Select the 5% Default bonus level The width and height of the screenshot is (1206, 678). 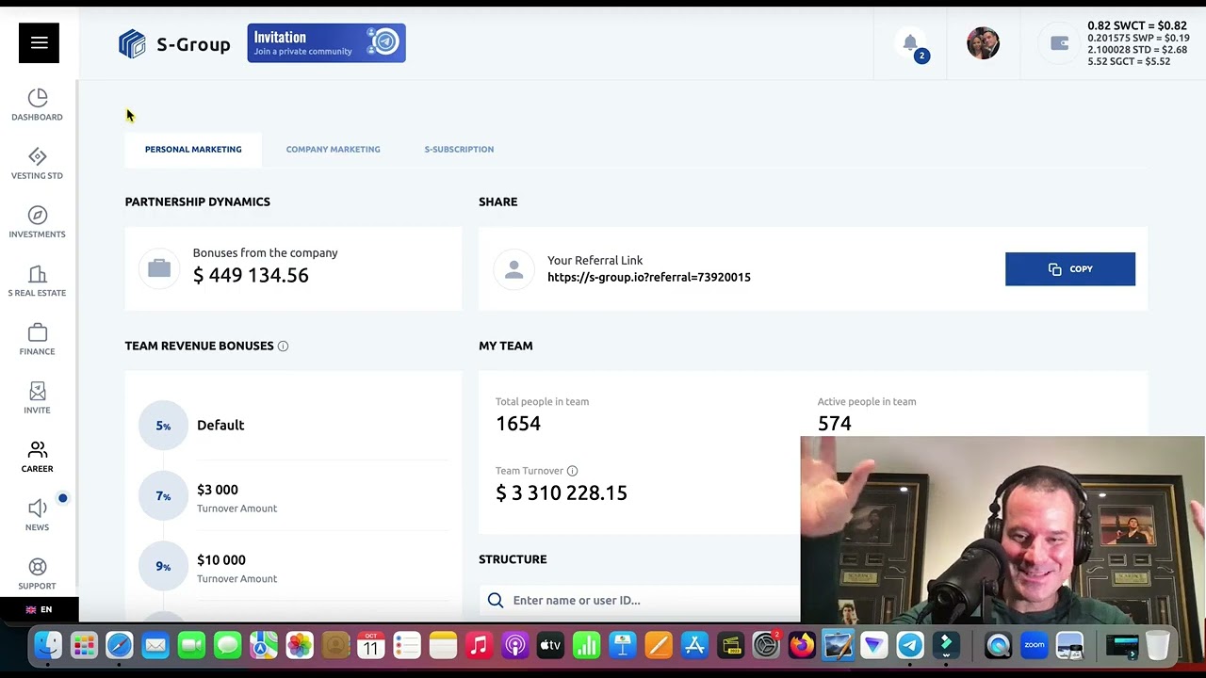coord(293,425)
